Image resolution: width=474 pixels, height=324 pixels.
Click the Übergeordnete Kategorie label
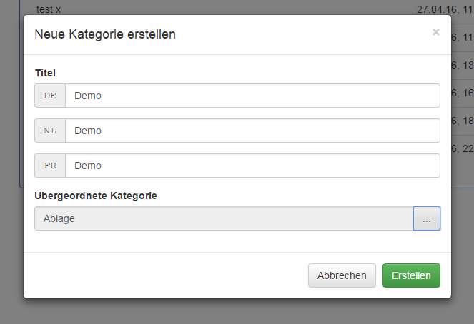[x=96, y=195]
